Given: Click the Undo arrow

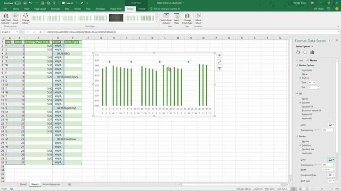Looking at the screenshot, I should point(30,3).
